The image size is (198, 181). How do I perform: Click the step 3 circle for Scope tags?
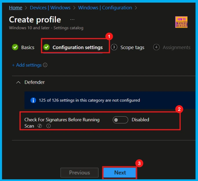click(114, 47)
